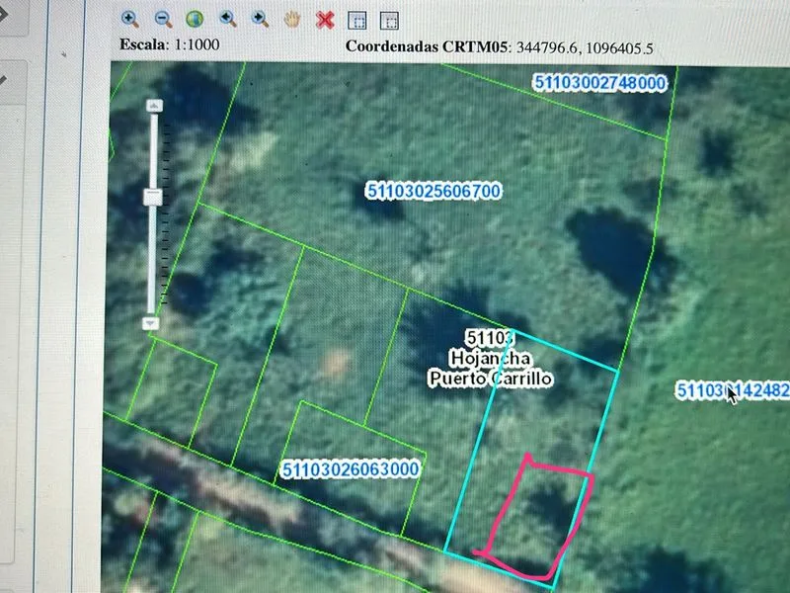Click the Puerto Carrillo label
The height and width of the screenshot is (593, 790).
click(490, 379)
